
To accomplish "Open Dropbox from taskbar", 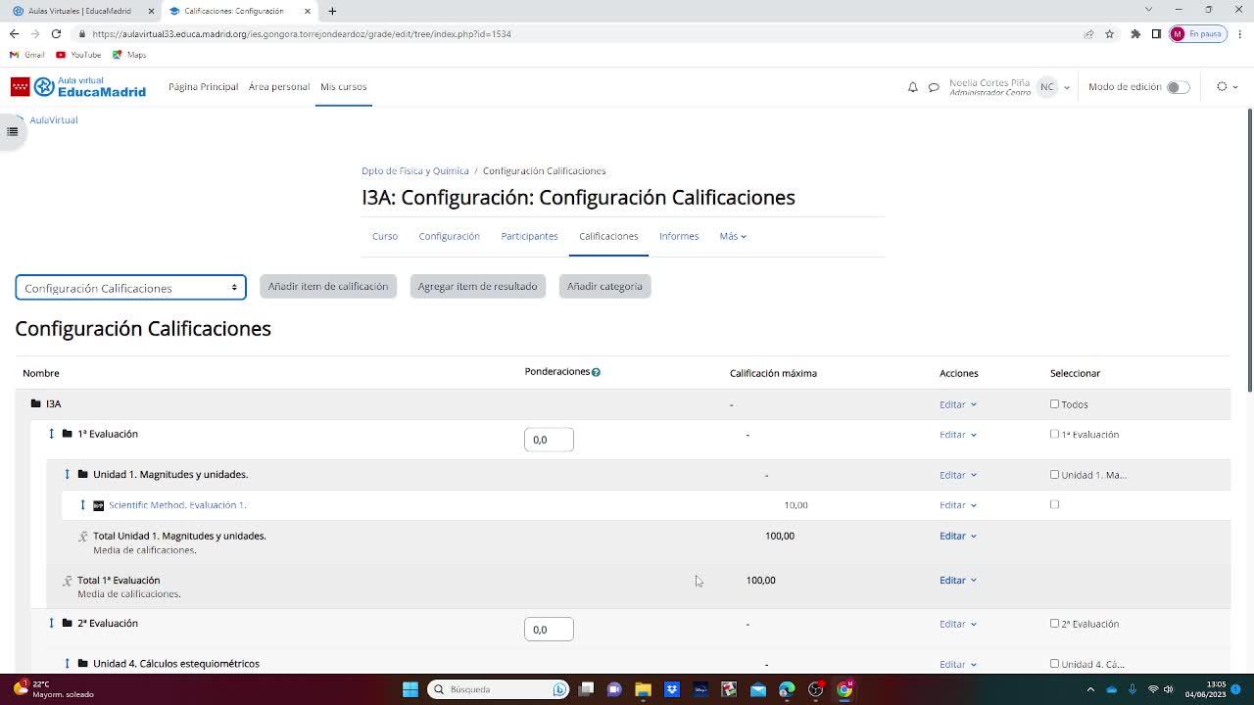I will (x=672, y=689).
